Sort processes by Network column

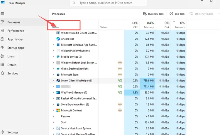coord(179,25)
